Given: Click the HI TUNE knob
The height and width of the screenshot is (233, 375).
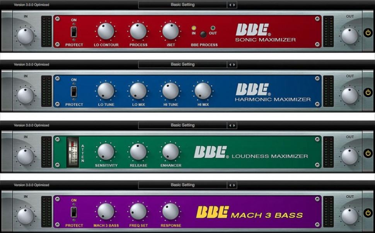Looking at the screenshot, I should tap(170, 91).
